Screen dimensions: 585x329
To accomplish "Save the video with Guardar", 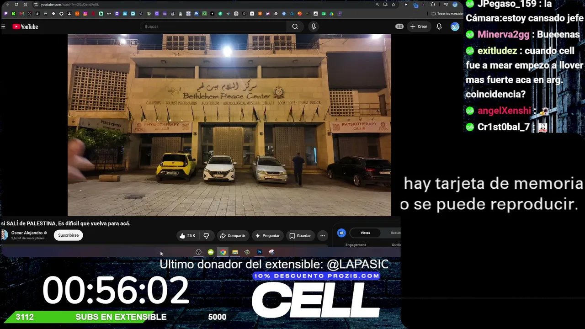I will pos(300,236).
